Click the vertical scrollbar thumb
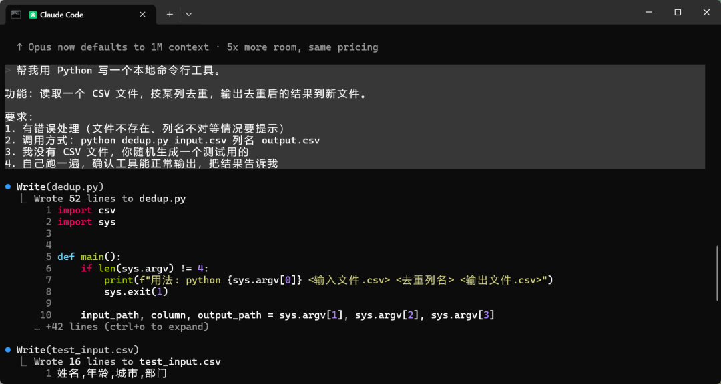 click(717, 273)
